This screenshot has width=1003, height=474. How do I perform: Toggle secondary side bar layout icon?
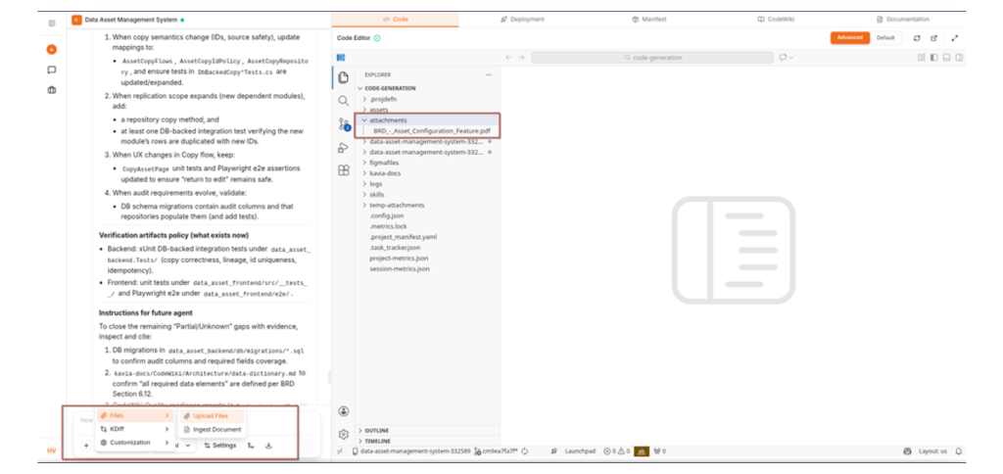(960, 58)
